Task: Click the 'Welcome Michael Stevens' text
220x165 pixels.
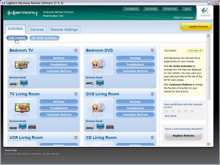Action: [58, 12]
